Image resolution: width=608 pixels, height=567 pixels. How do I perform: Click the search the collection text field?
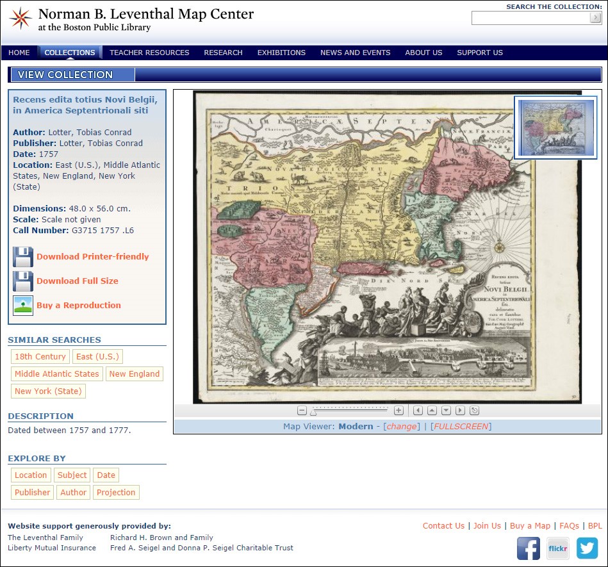(x=530, y=18)
